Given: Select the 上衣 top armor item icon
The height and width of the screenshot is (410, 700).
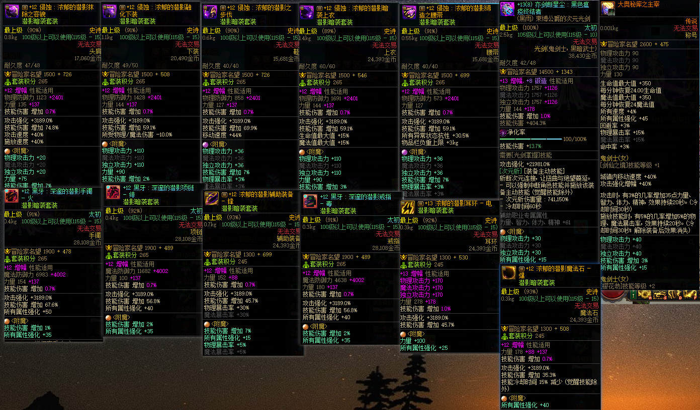Looking at the screenshot, I should pos(307,12).
